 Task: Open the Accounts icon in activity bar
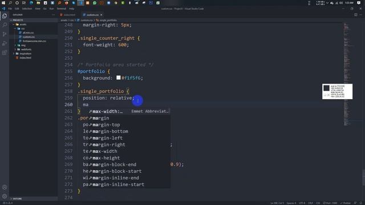pyautogui.click(x=5, y=187)
